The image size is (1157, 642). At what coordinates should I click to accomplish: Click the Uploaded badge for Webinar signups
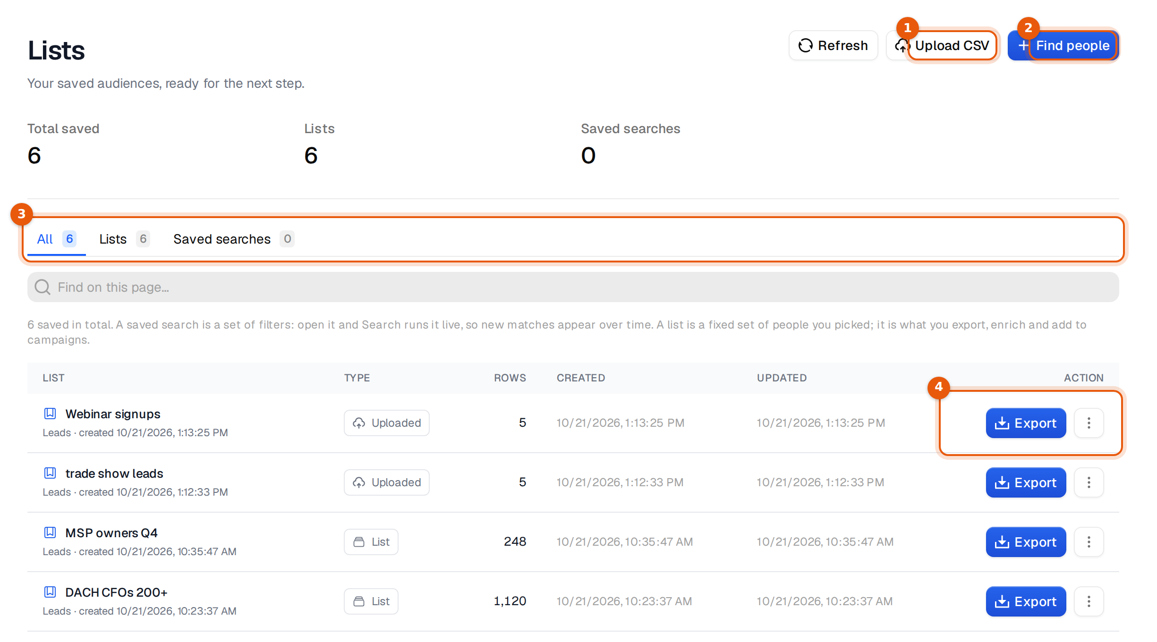pyautogui.click(x=387, y=423)
